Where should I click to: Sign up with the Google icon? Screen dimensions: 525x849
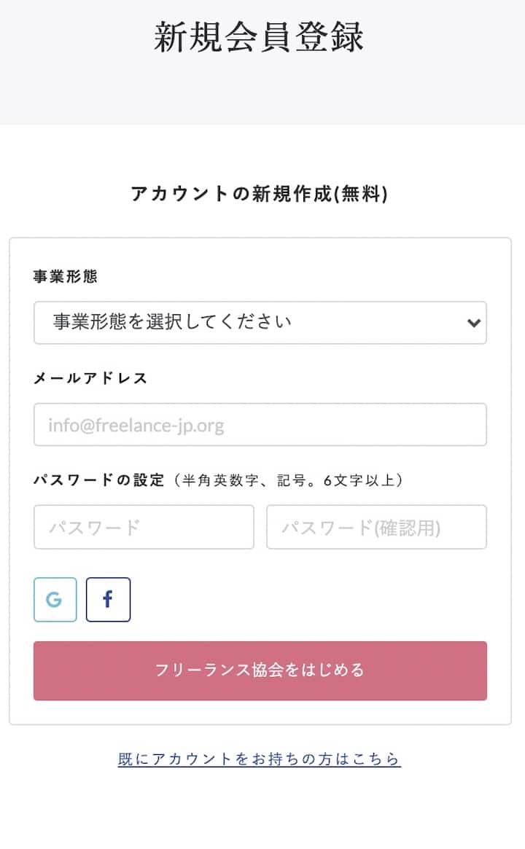tap(55, 600)
